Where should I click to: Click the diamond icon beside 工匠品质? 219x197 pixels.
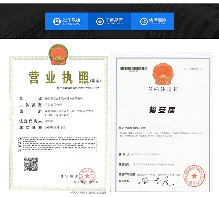pyautogui.click(x=100, y=21)
